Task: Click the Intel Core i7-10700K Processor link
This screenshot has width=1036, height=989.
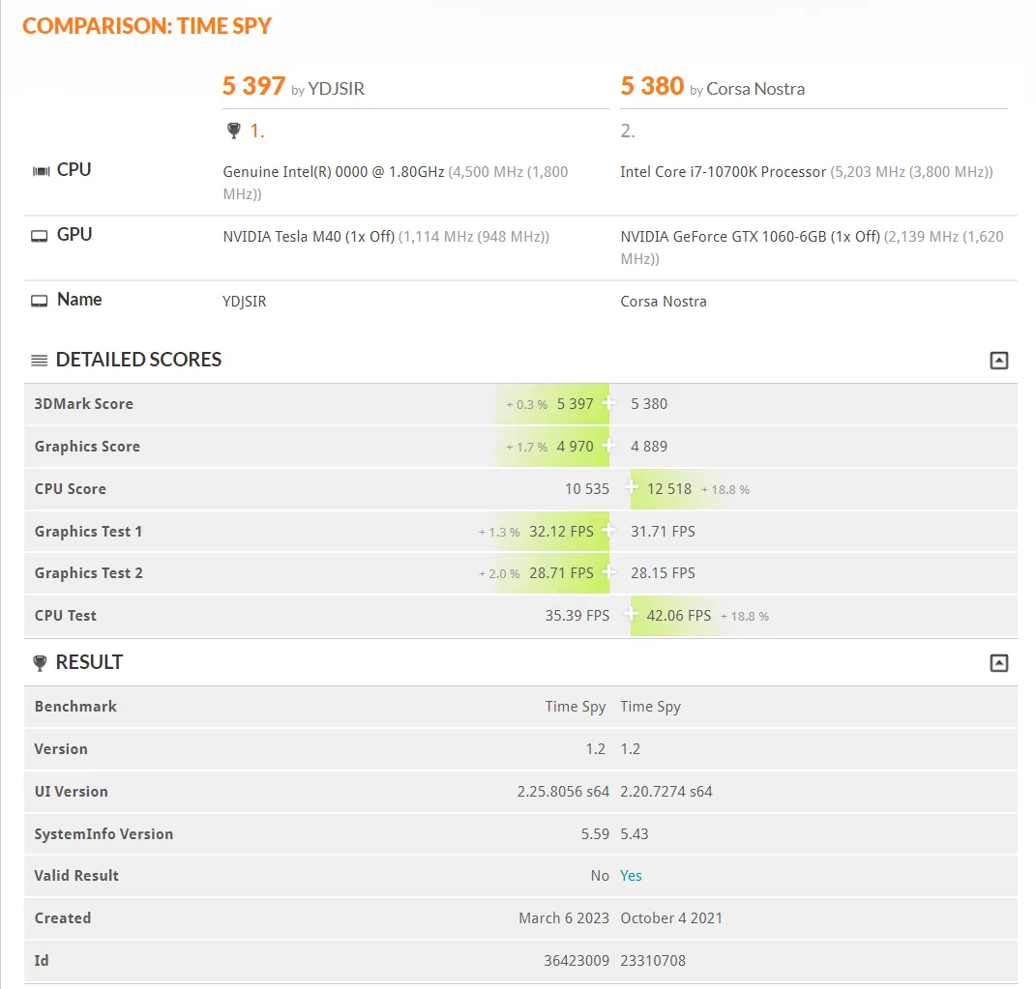Action: click(x=723, y=172)
